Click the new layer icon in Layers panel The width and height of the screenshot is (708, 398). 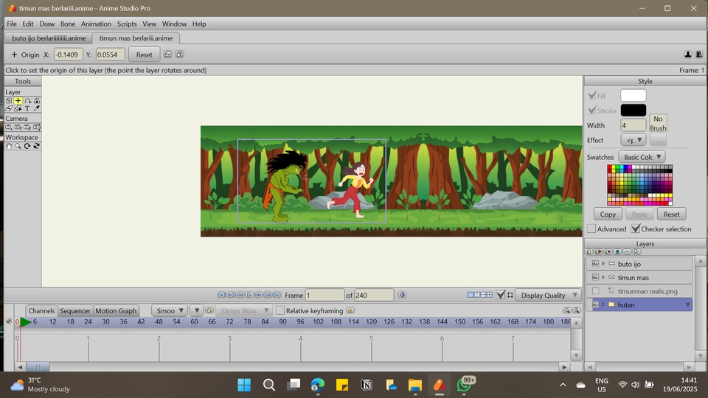pyautogui.click(x=589, y=252)
